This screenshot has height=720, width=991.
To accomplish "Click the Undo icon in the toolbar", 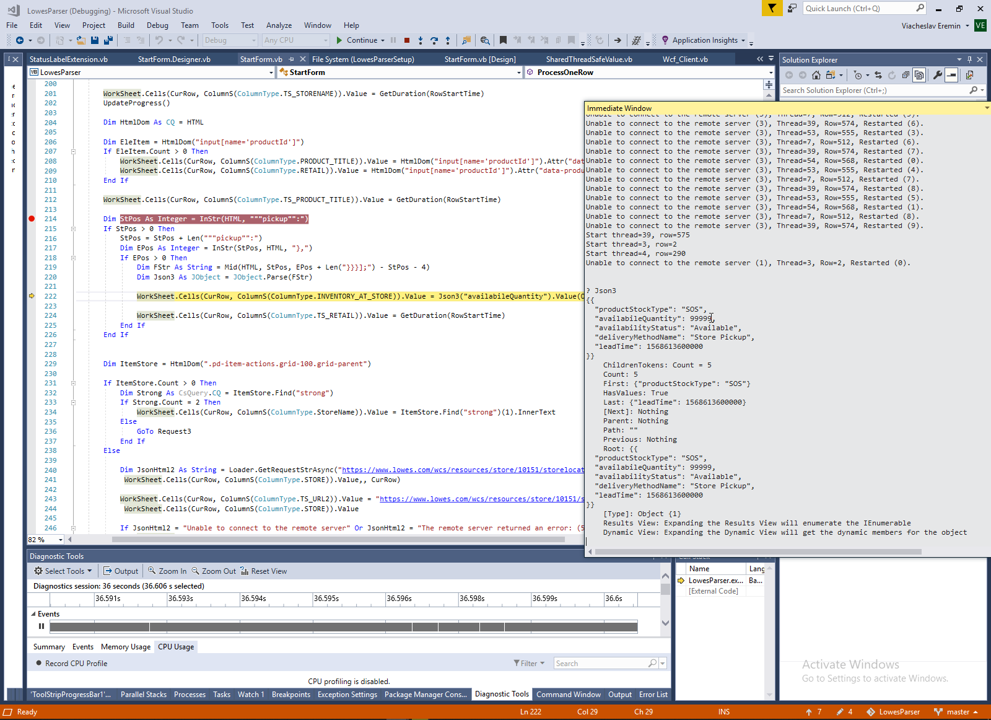I will tap(159, 40).
